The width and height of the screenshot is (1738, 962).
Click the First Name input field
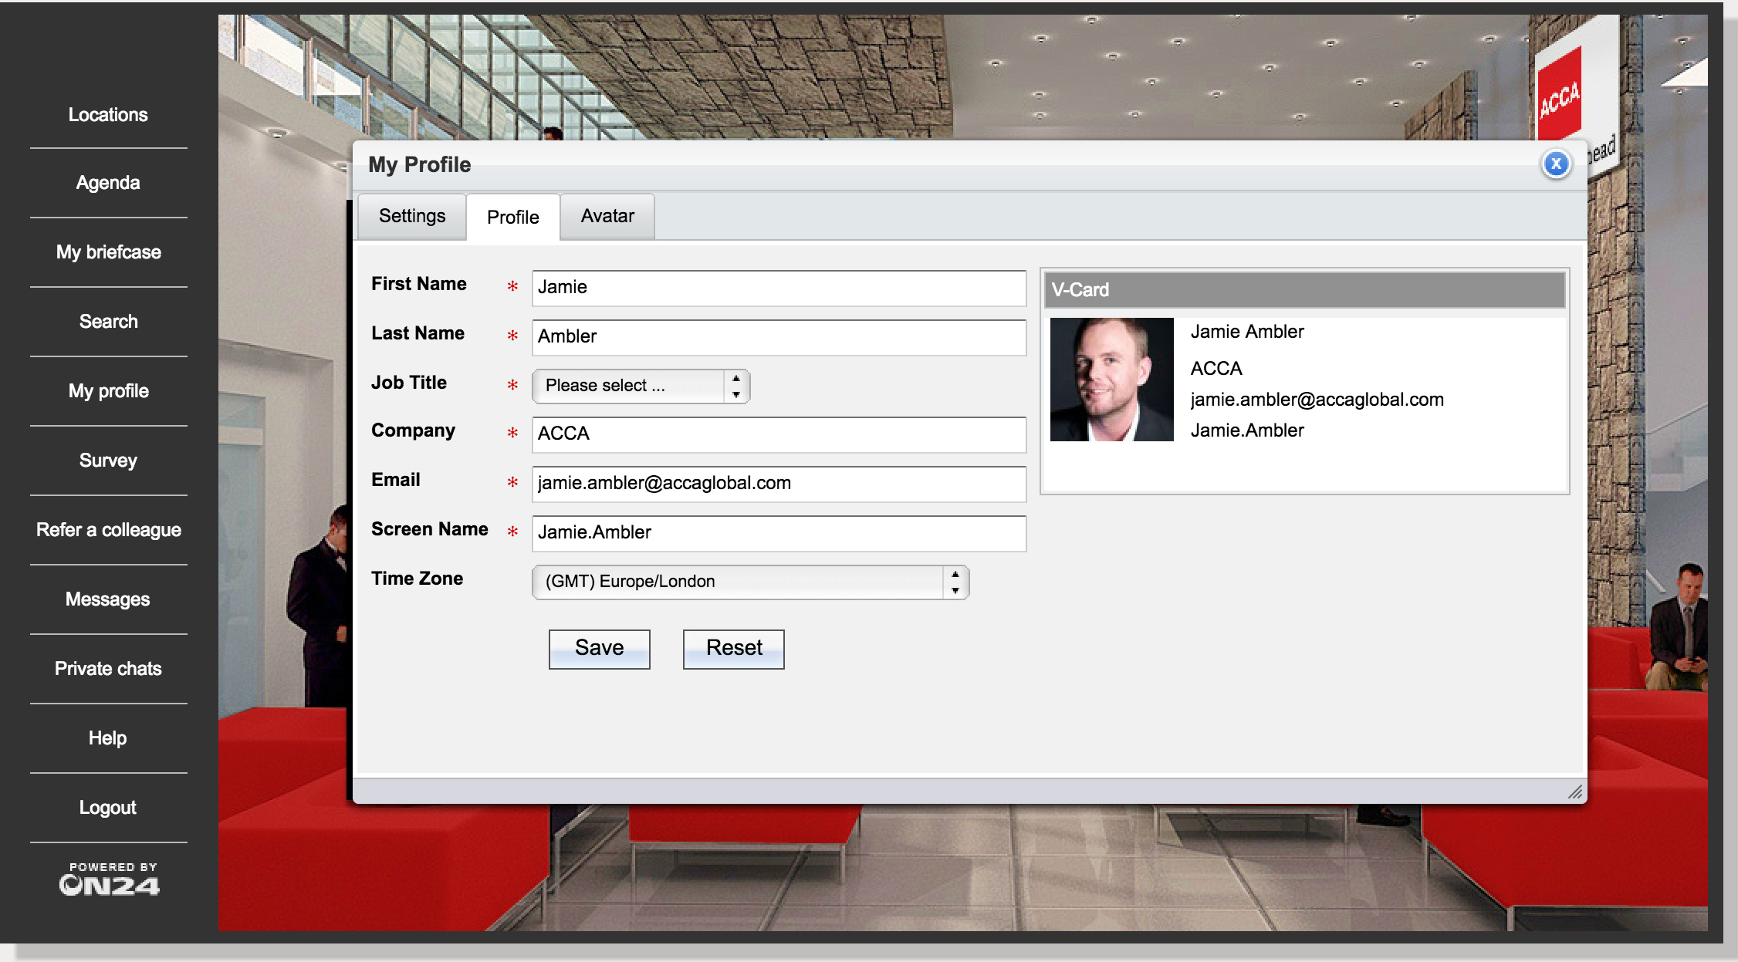point(779,288)
